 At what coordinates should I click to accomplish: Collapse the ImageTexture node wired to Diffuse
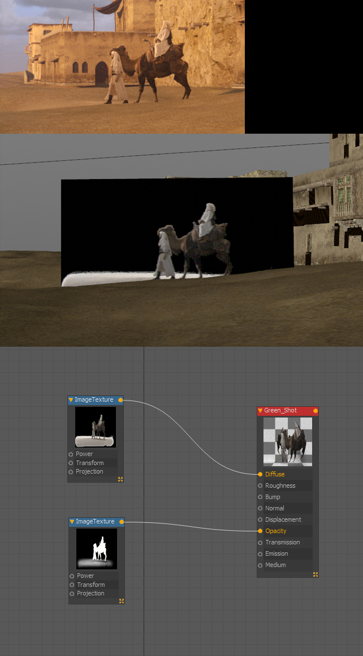pyautogui.click(x=71, y=400)
